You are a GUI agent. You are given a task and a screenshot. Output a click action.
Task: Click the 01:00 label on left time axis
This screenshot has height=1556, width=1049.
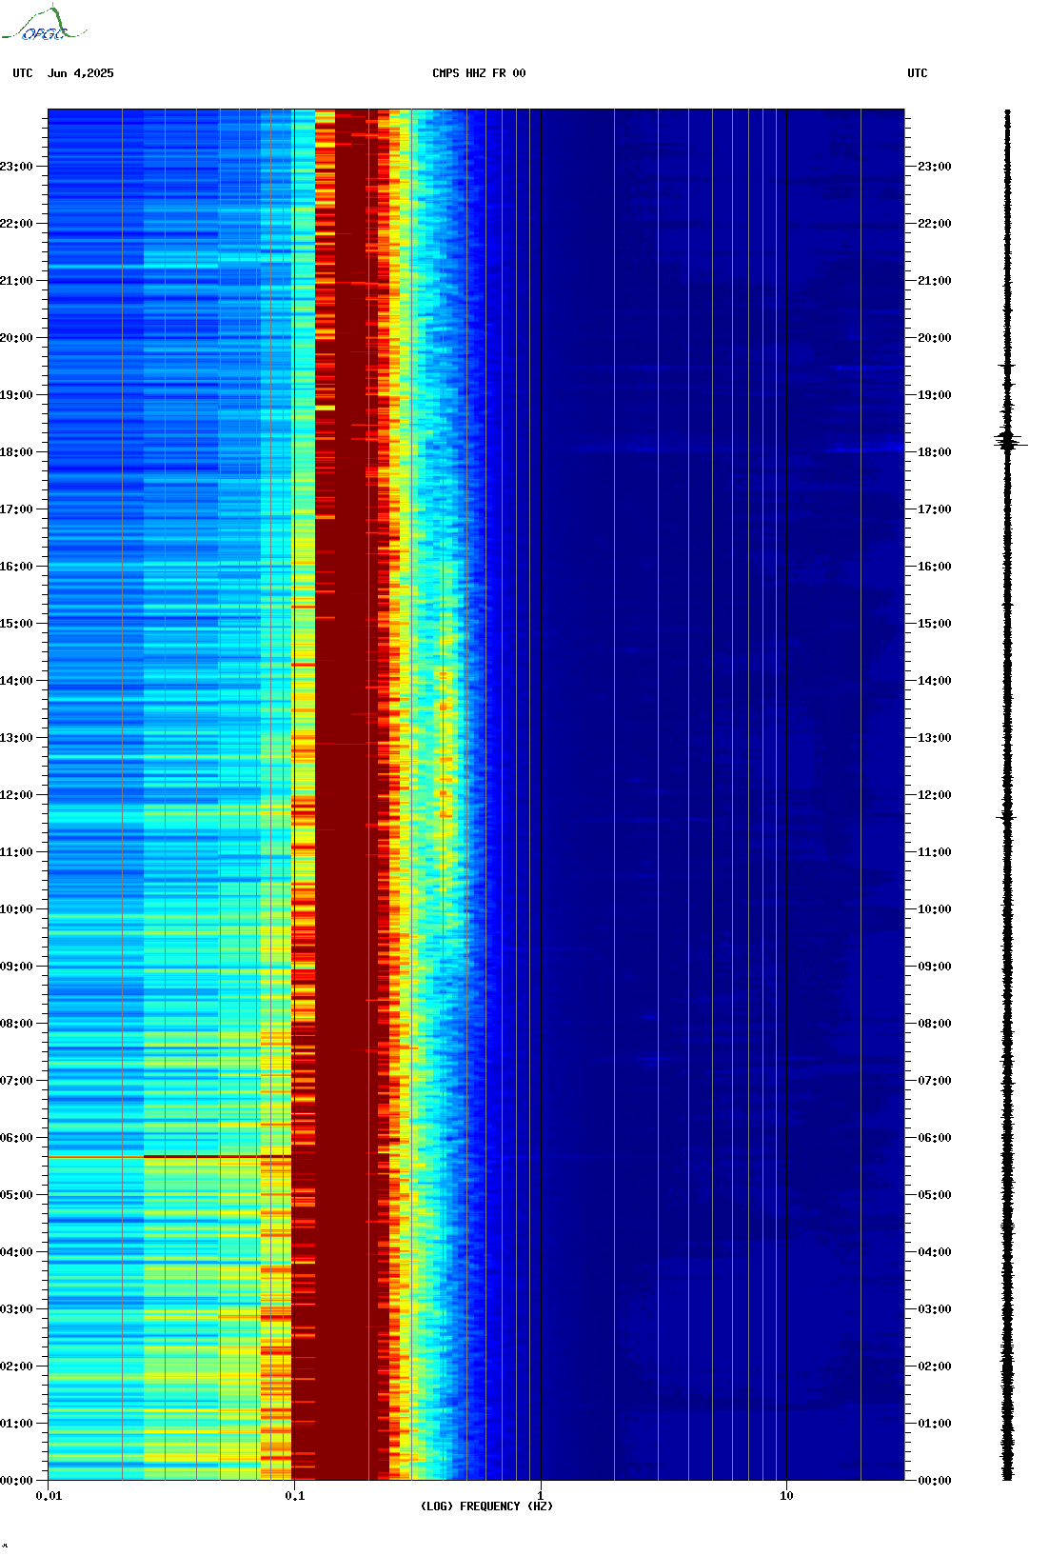point(17,1424)
